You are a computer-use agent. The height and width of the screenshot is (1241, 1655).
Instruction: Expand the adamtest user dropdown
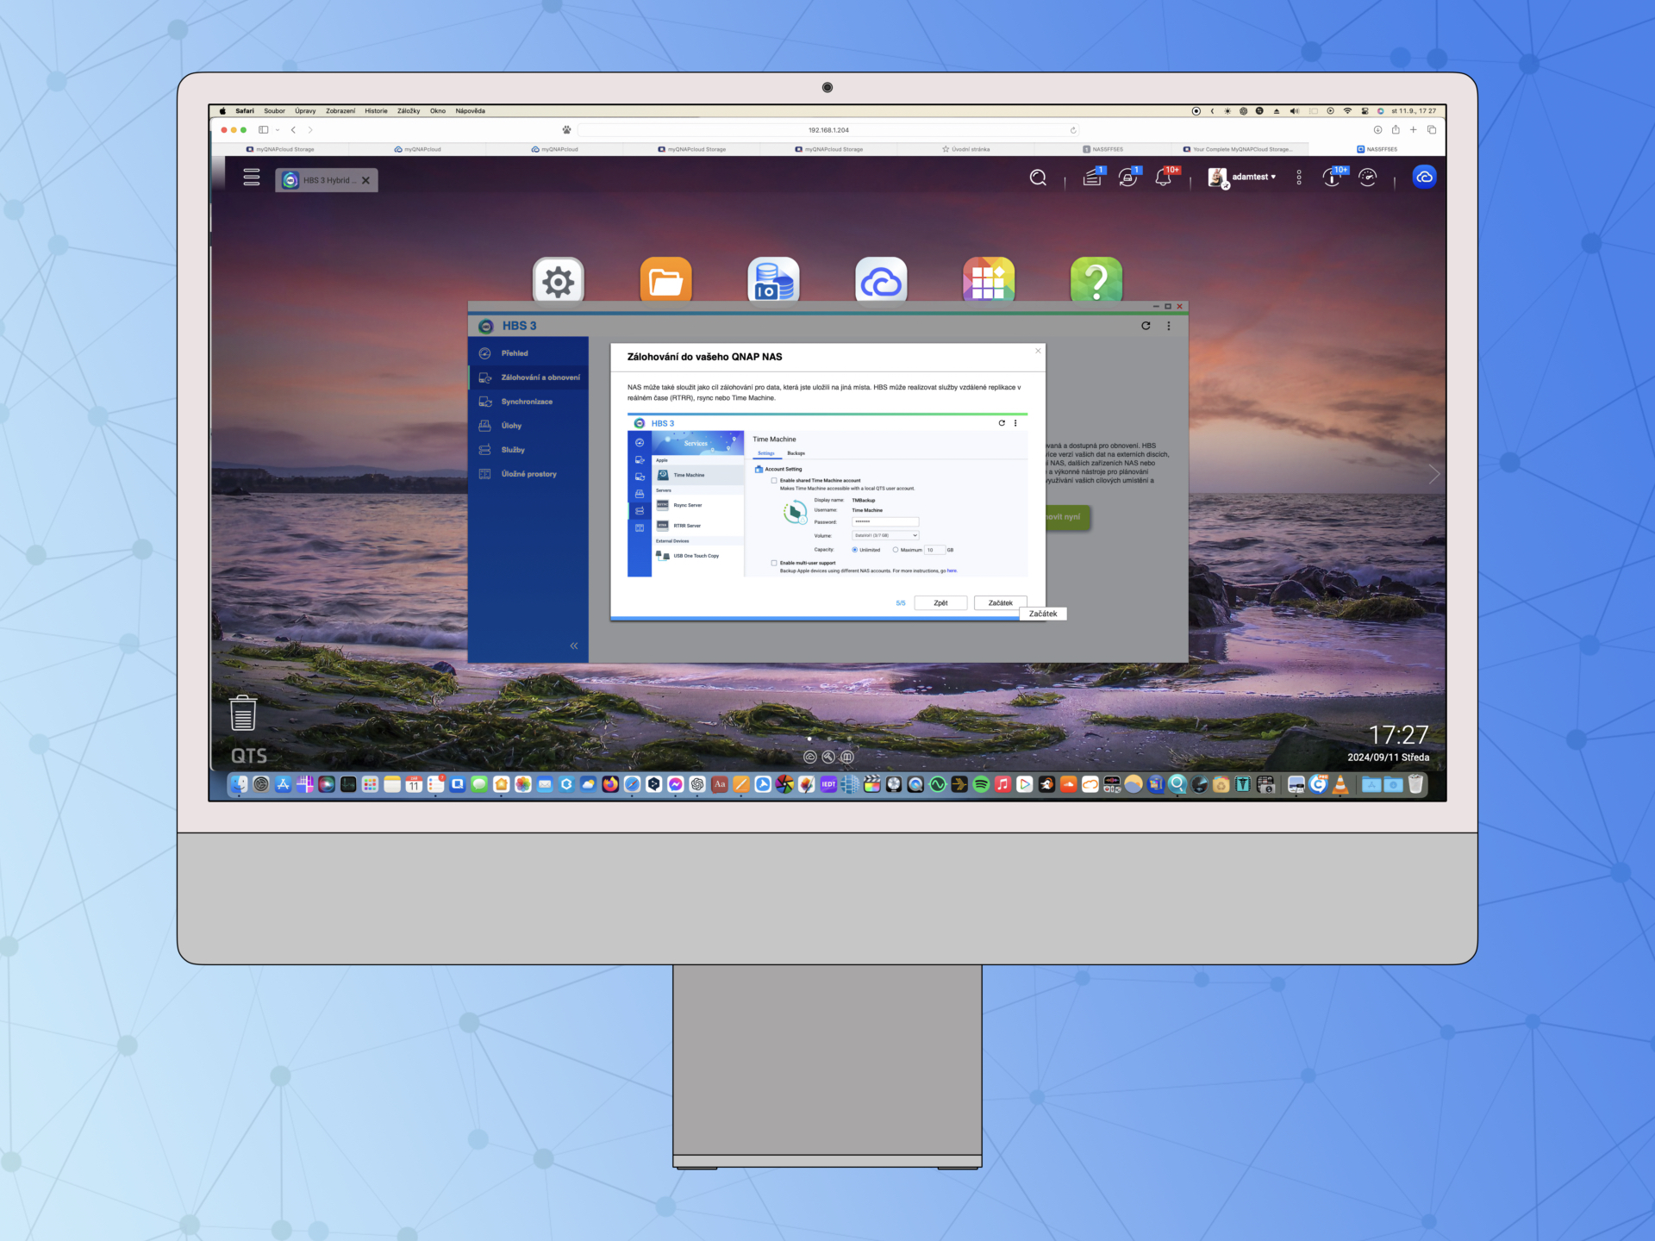coord(1253,177)
